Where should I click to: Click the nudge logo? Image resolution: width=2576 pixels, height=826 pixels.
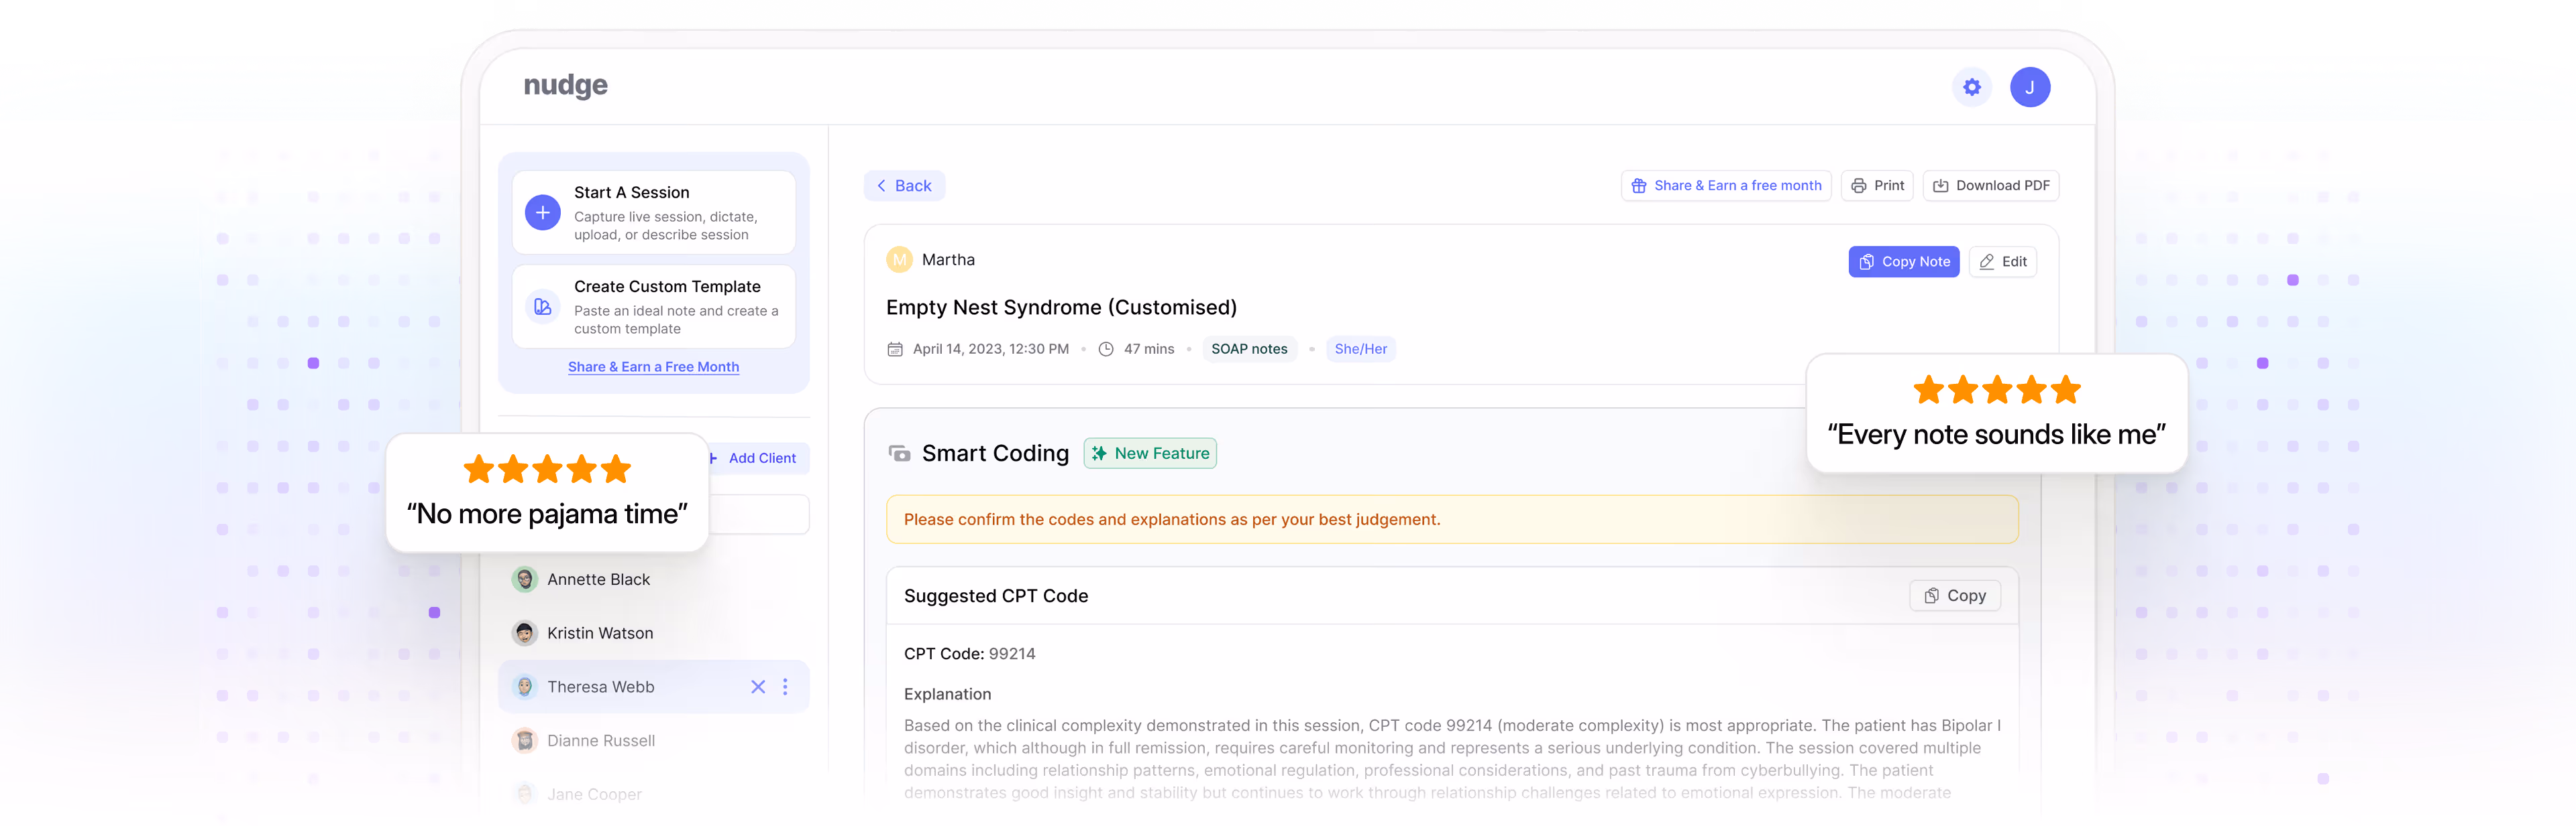pos(565,86)
